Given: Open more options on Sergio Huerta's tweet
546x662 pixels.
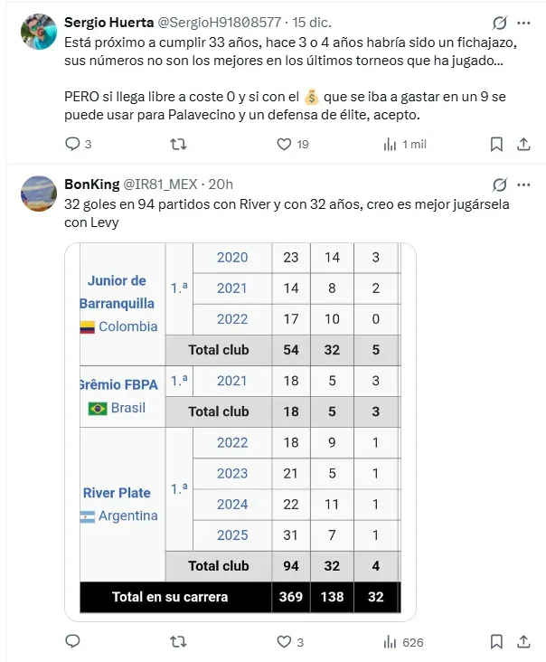Looking at the screenshot, I should click(525, 24).
